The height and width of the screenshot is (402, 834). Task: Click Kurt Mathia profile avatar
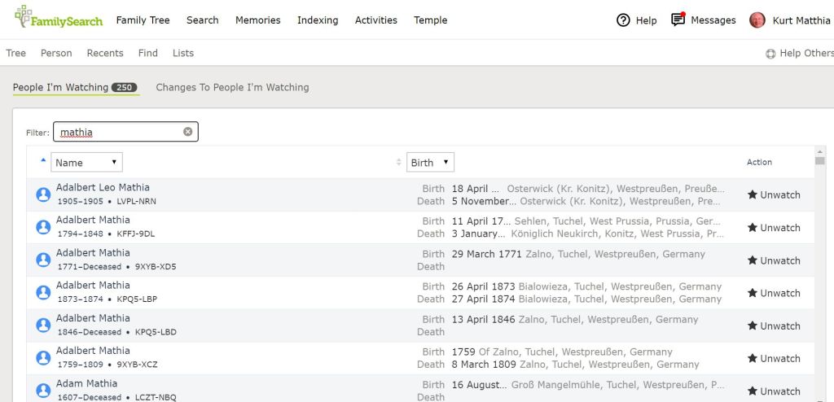point(757,20)
